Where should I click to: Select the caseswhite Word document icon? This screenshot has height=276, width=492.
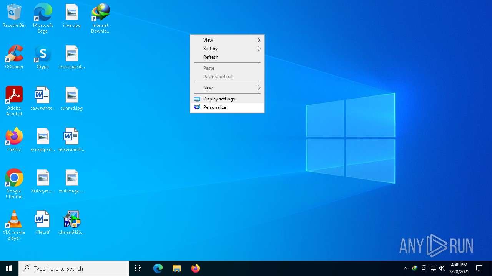43,99
